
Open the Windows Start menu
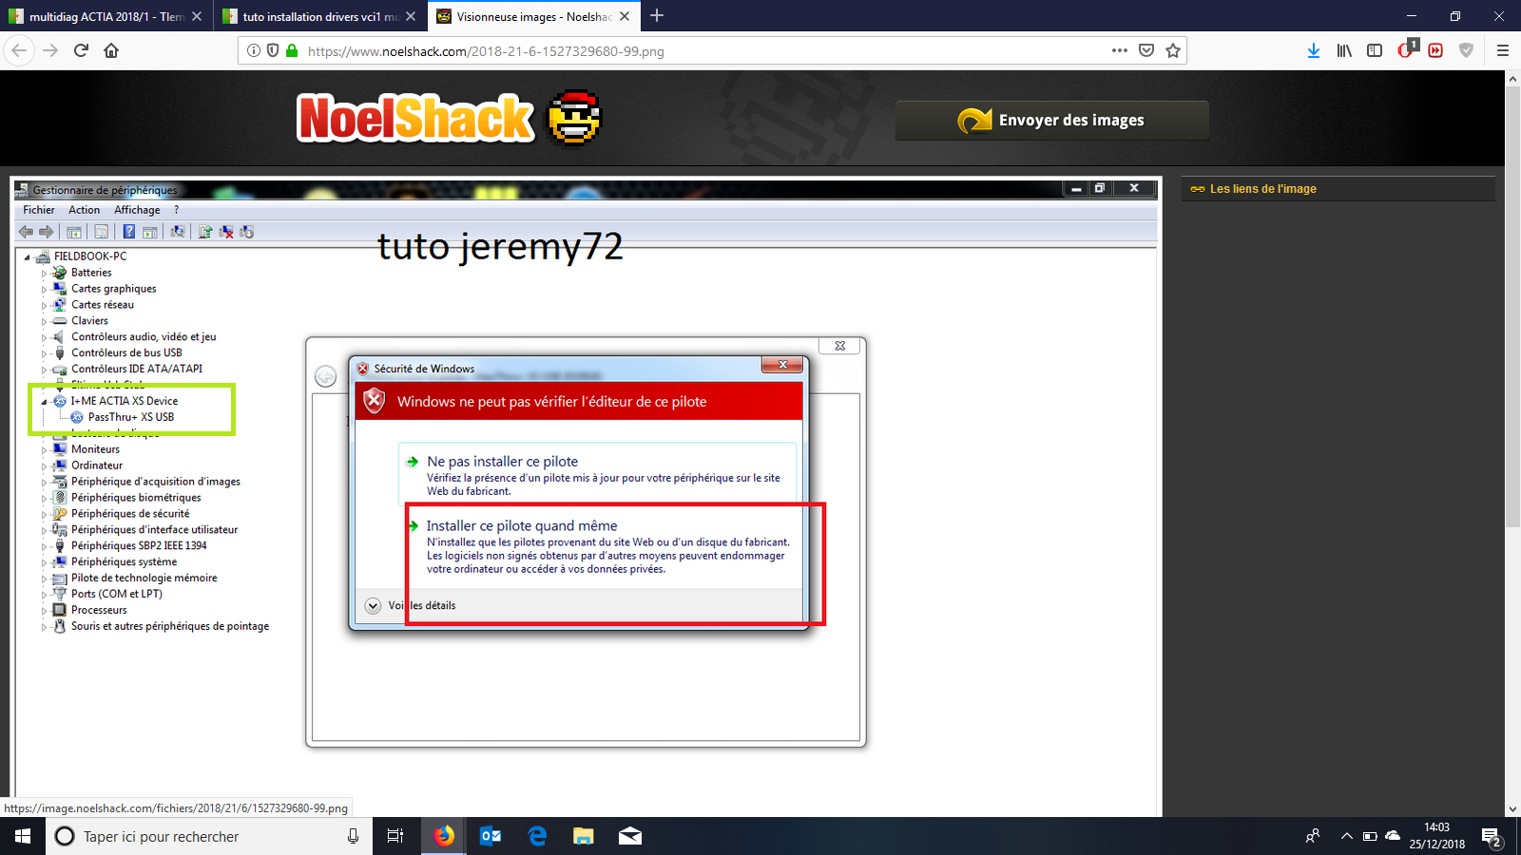(x=23, y=836)
